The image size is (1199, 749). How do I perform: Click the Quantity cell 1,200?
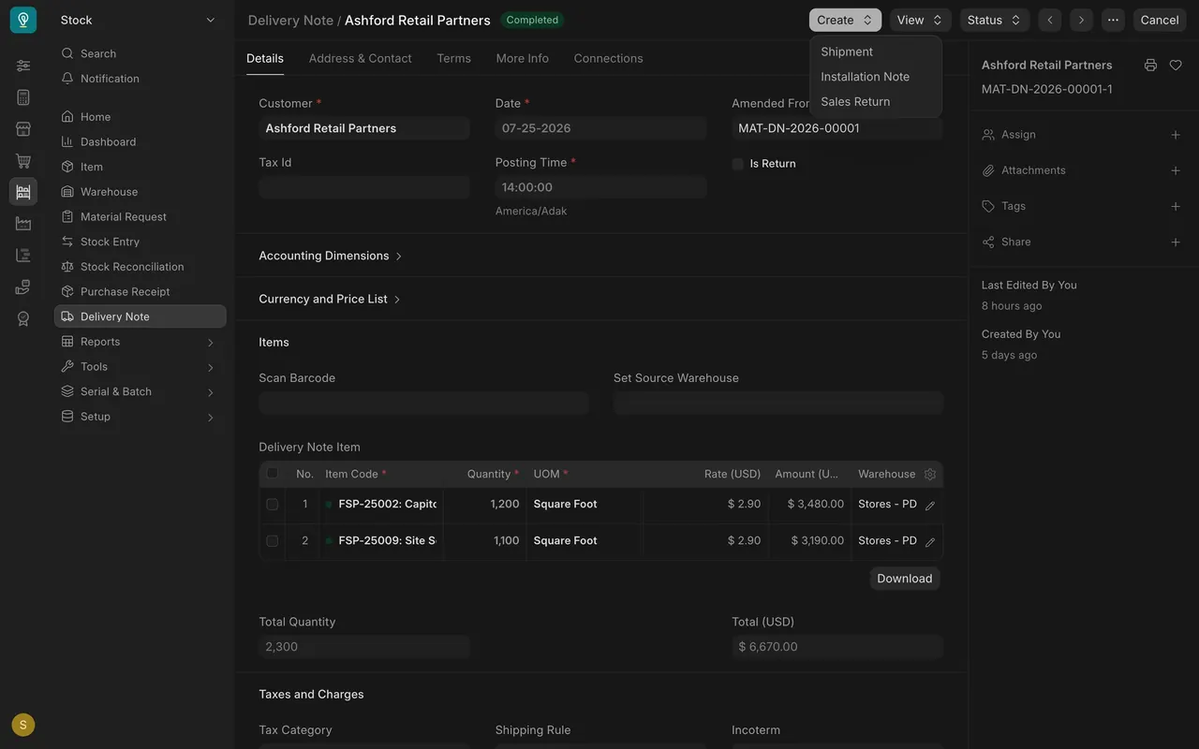(x=484, y=504)
